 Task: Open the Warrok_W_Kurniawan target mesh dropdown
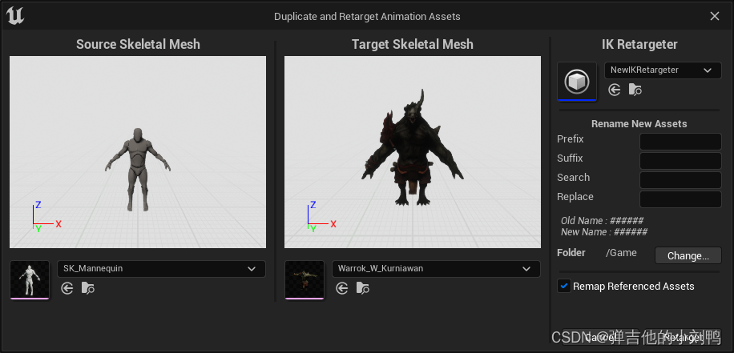coord(436,269)
